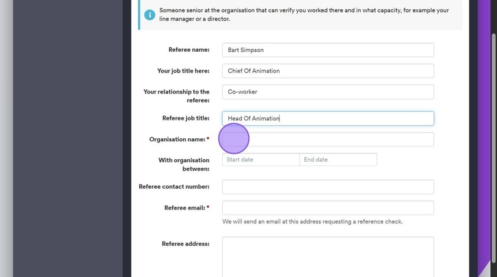Click the 'Referee name:' label
The image size is (497, 277).
coord(189,50)
